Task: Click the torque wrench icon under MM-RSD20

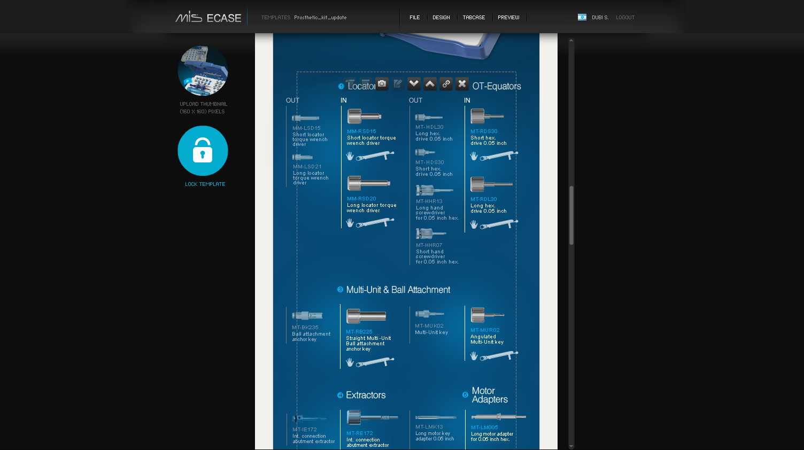Action: (x=375, y=222)
